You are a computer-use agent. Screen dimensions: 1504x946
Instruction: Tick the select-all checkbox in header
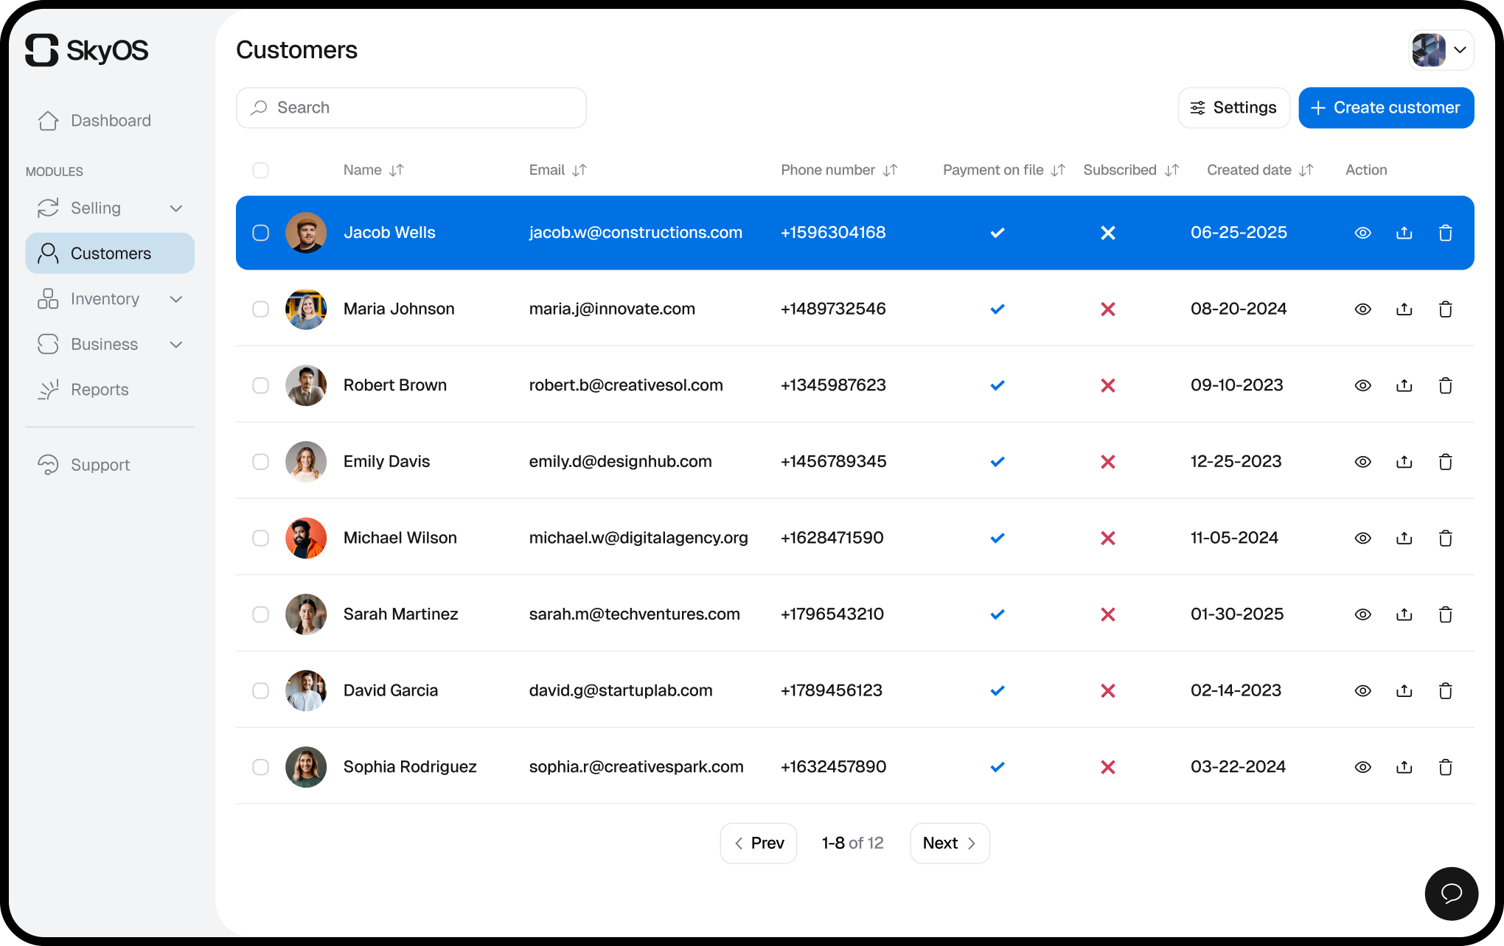pos(260,170)
